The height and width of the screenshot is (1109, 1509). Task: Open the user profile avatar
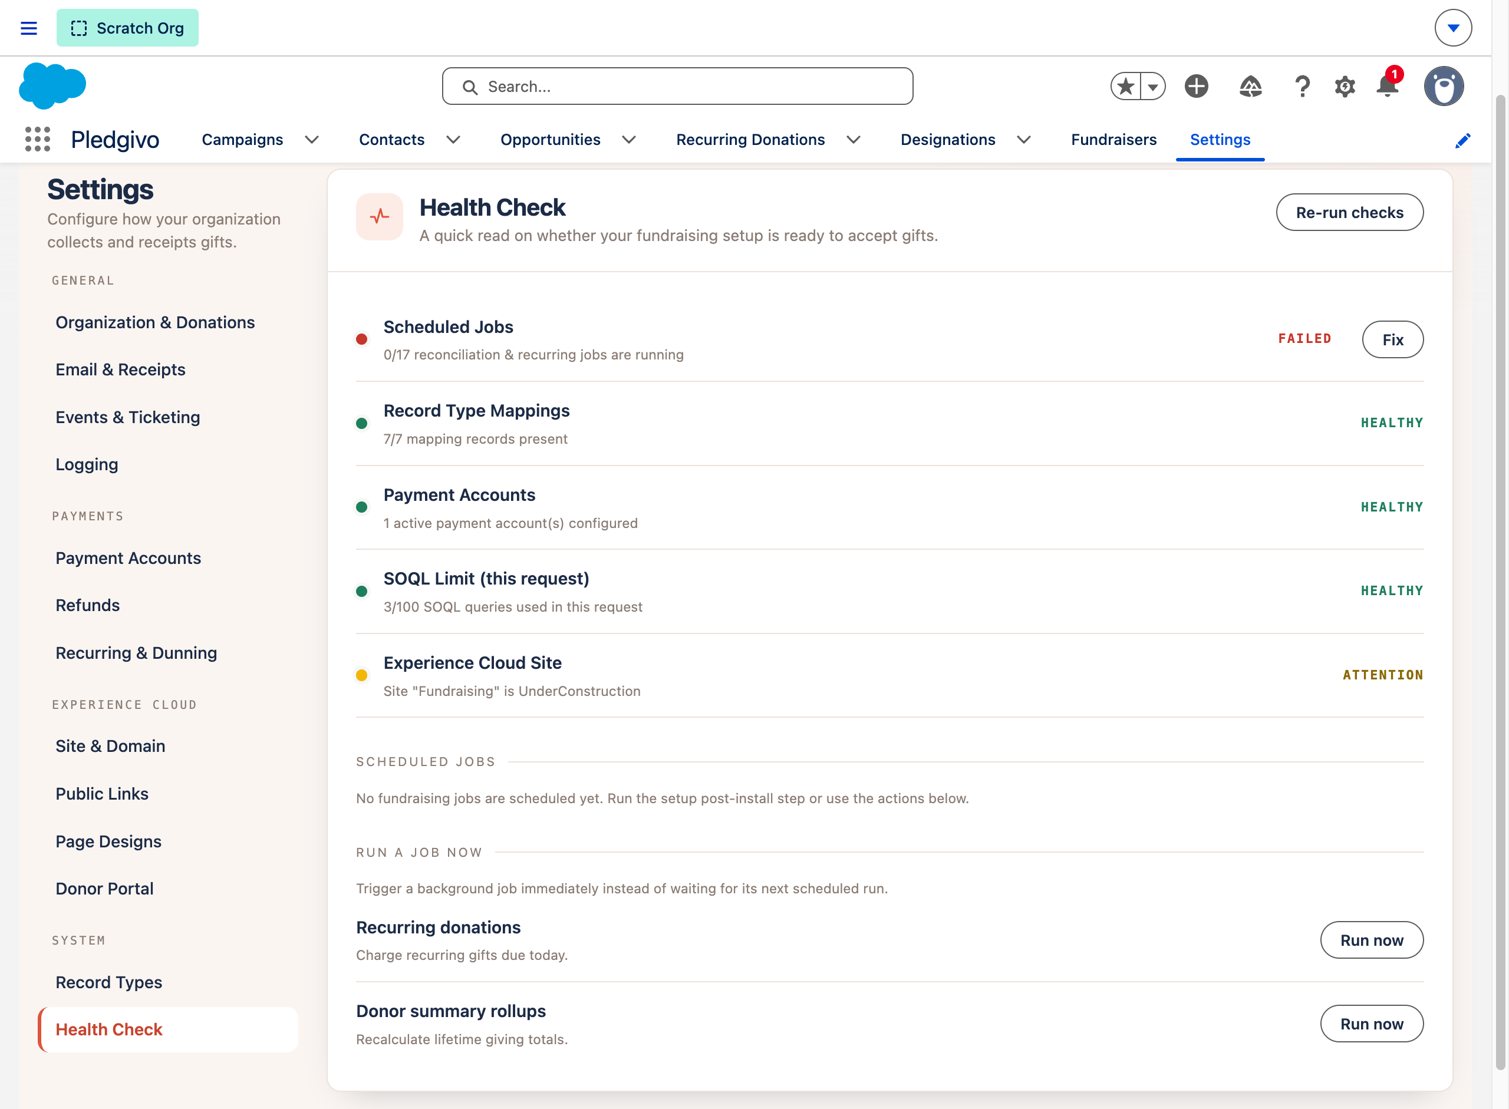point(1443,86)
